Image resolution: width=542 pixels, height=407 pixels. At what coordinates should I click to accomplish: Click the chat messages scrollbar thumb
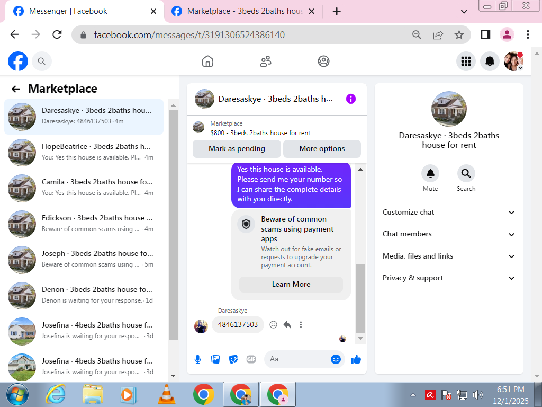[360, 299]
